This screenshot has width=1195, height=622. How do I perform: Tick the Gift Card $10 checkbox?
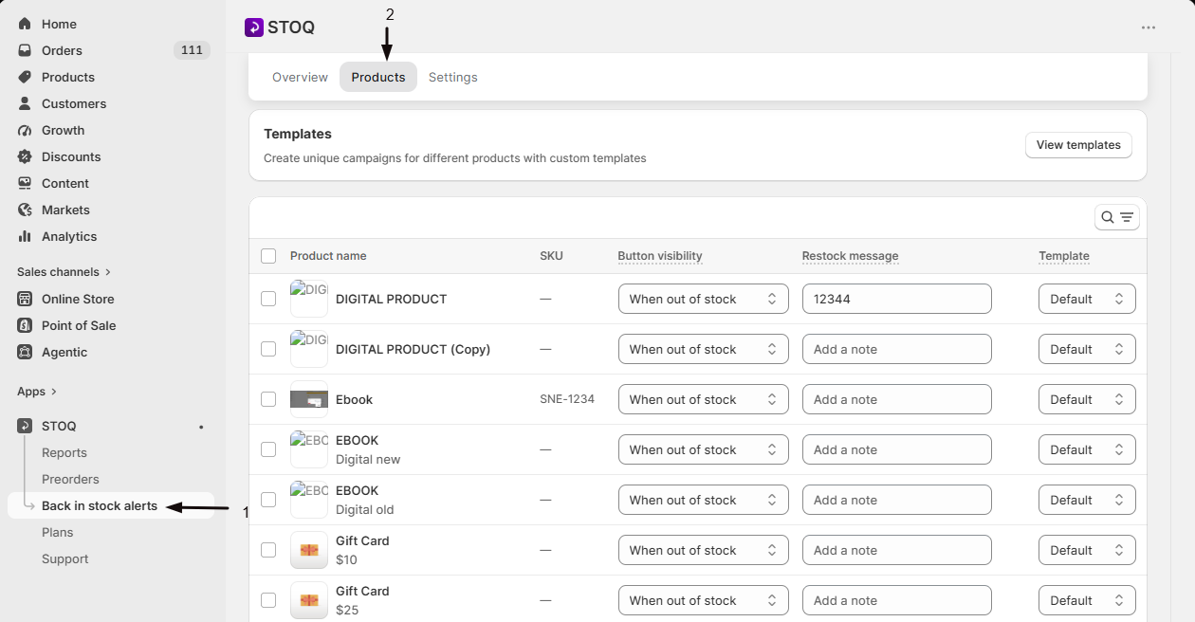[268, 550]
